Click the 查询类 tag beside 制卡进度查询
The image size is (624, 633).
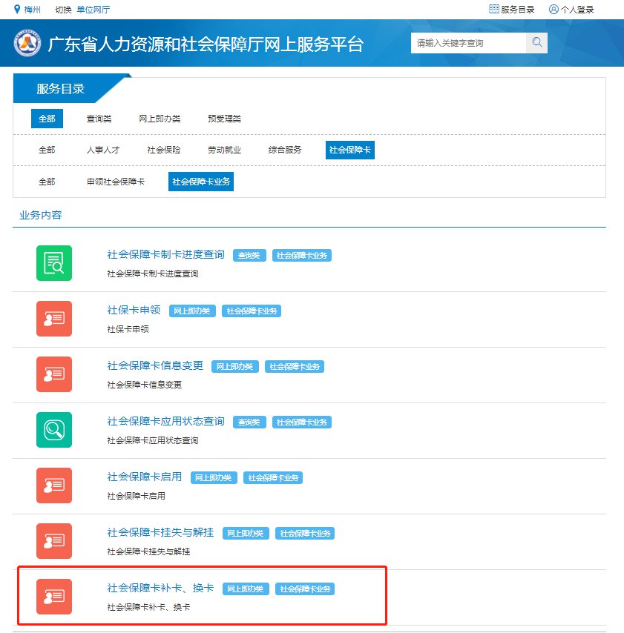click(x=249, y=256)
